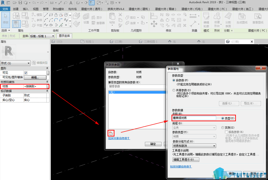Select the Shared Parameter radio option
Viewport: 268px width, 180px height.
coord(174,90)
